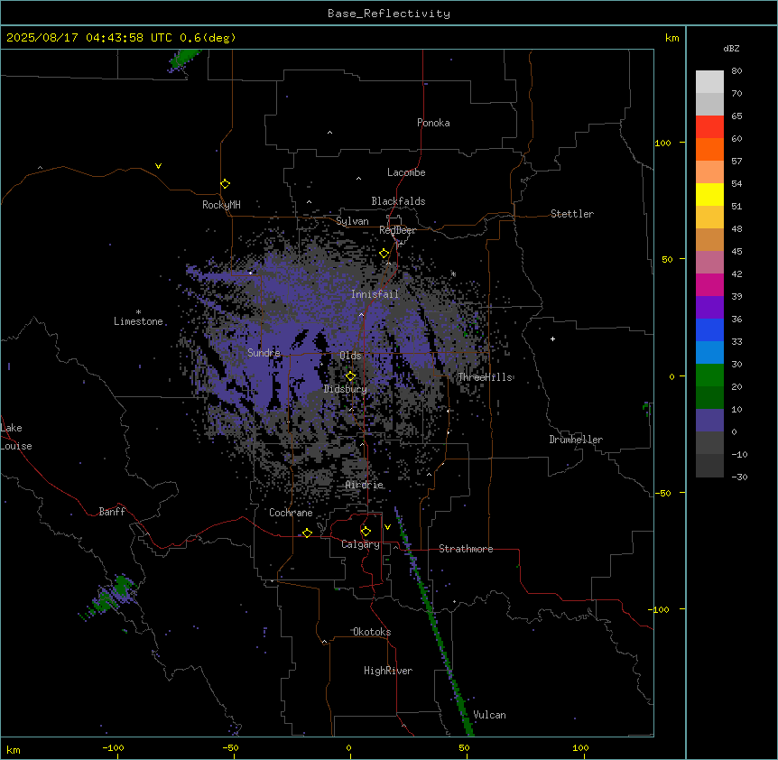Viewport: 778px width, 760px height.
Task: Click the Calgary city label
Action: pyautogui.click(x=360, y=544)
